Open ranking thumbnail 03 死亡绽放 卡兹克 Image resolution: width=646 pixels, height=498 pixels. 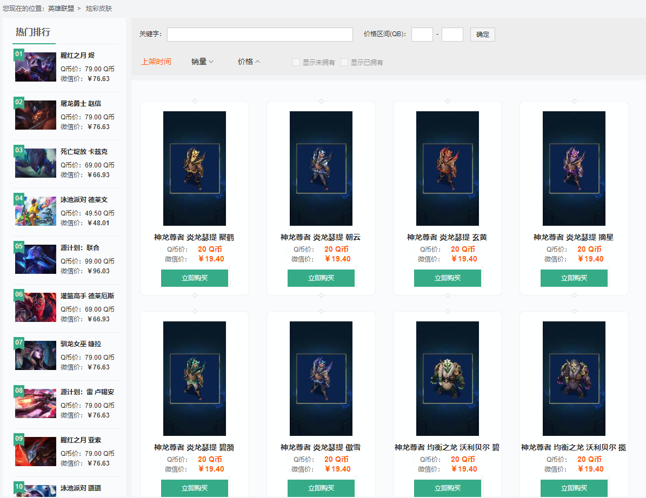coord(36,163)
